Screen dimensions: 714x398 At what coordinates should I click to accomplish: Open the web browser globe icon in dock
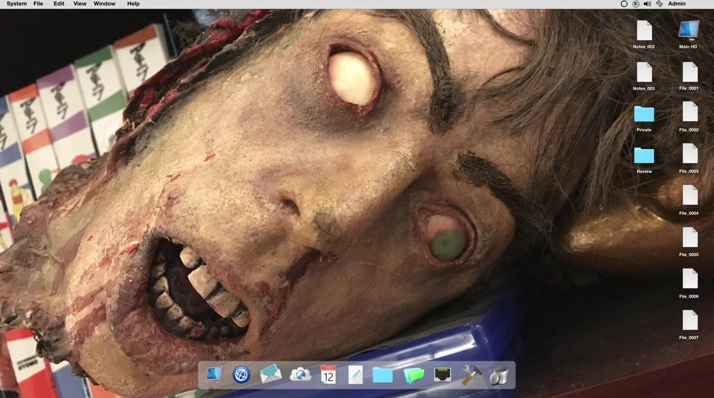(x=242, y=375)
